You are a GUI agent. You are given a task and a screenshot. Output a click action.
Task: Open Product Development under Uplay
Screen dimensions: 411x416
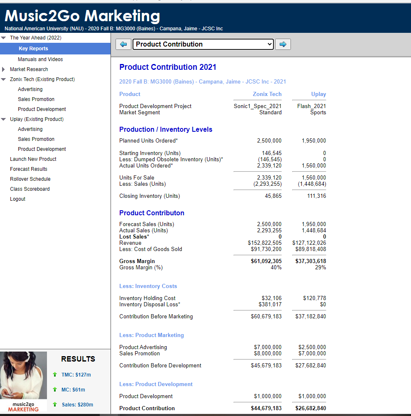(42, 149)
